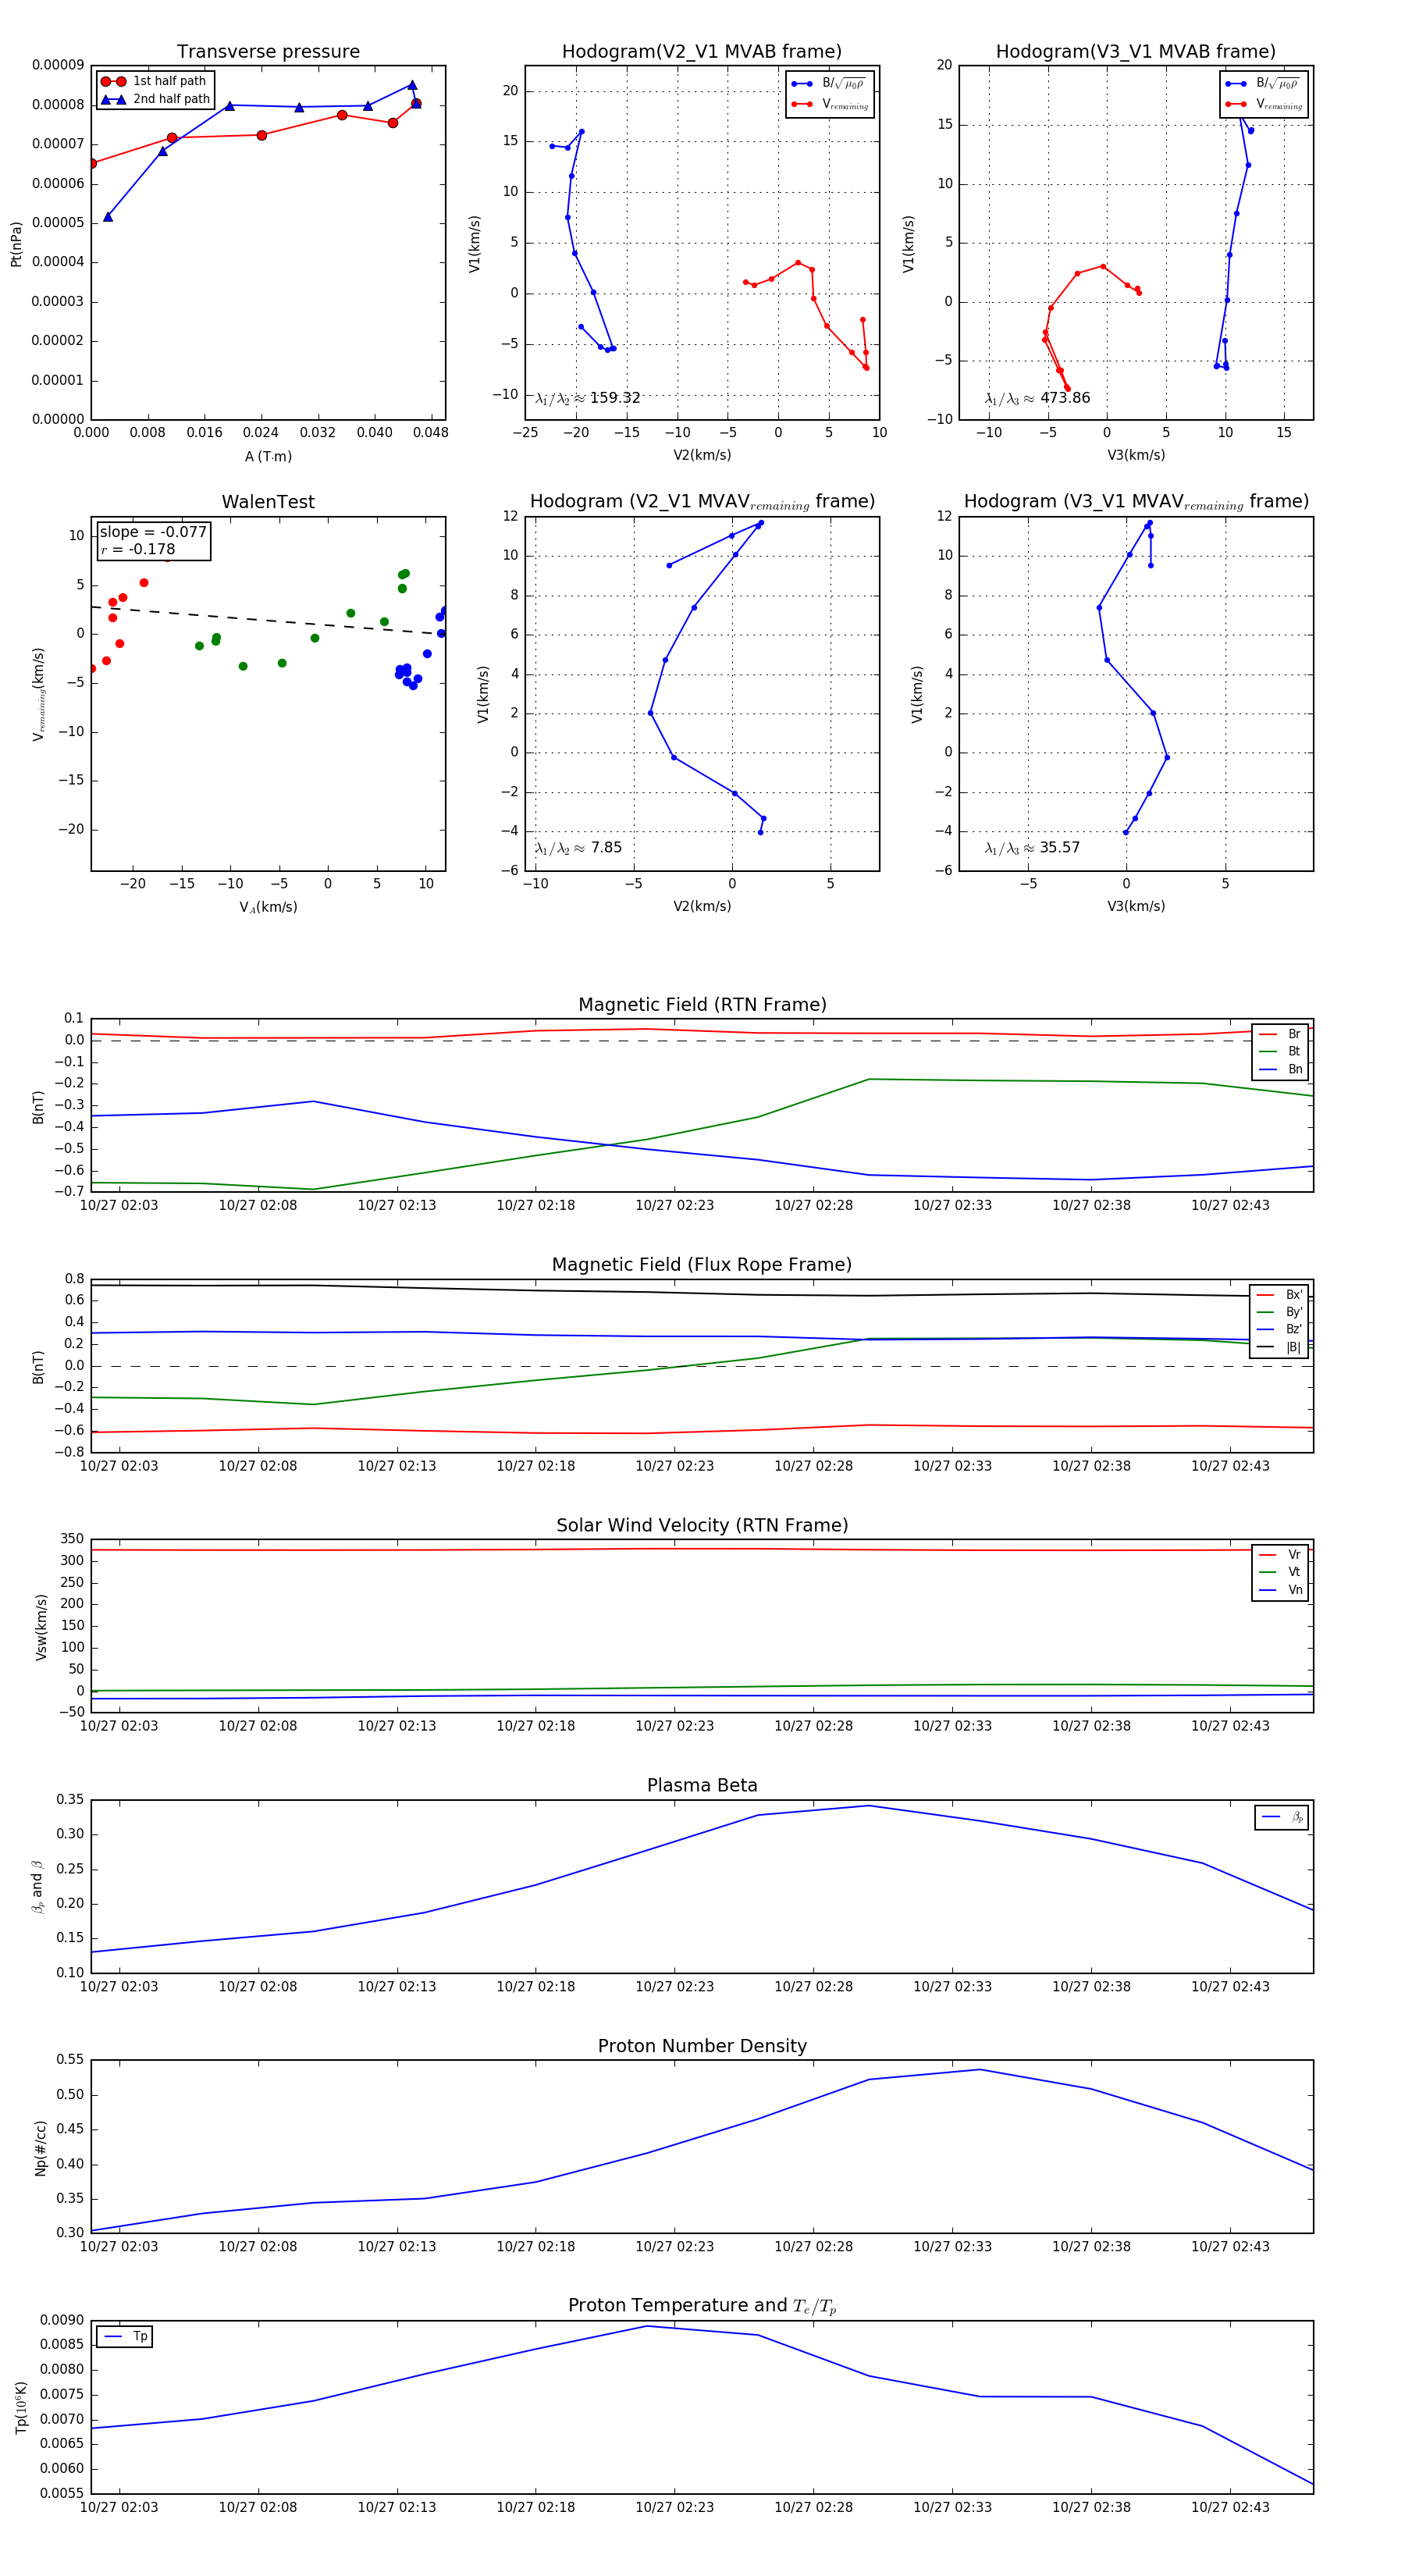Click the '|B|' legend entry
This screenshot has height=2576, width=1405.
pos(1279,1347)
